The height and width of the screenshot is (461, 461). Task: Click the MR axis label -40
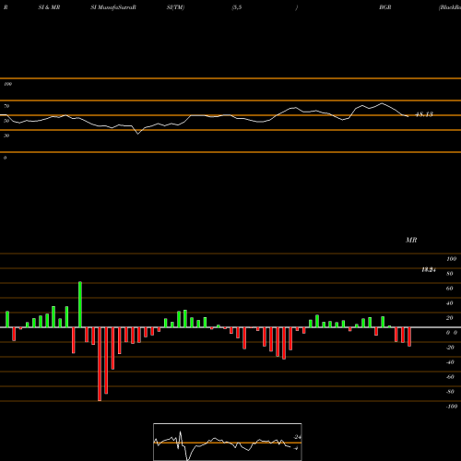tap(450, 362)
